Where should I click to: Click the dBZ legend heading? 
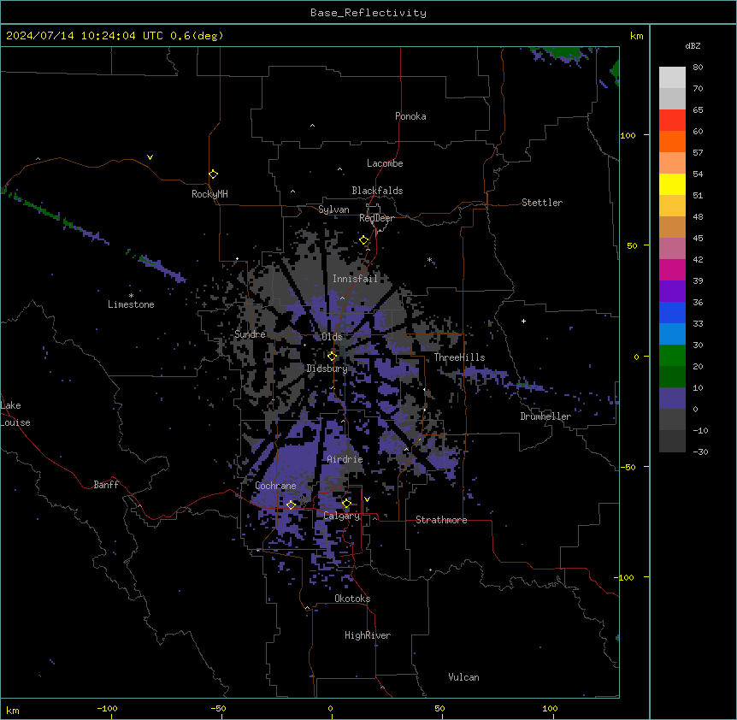[693, 45]
